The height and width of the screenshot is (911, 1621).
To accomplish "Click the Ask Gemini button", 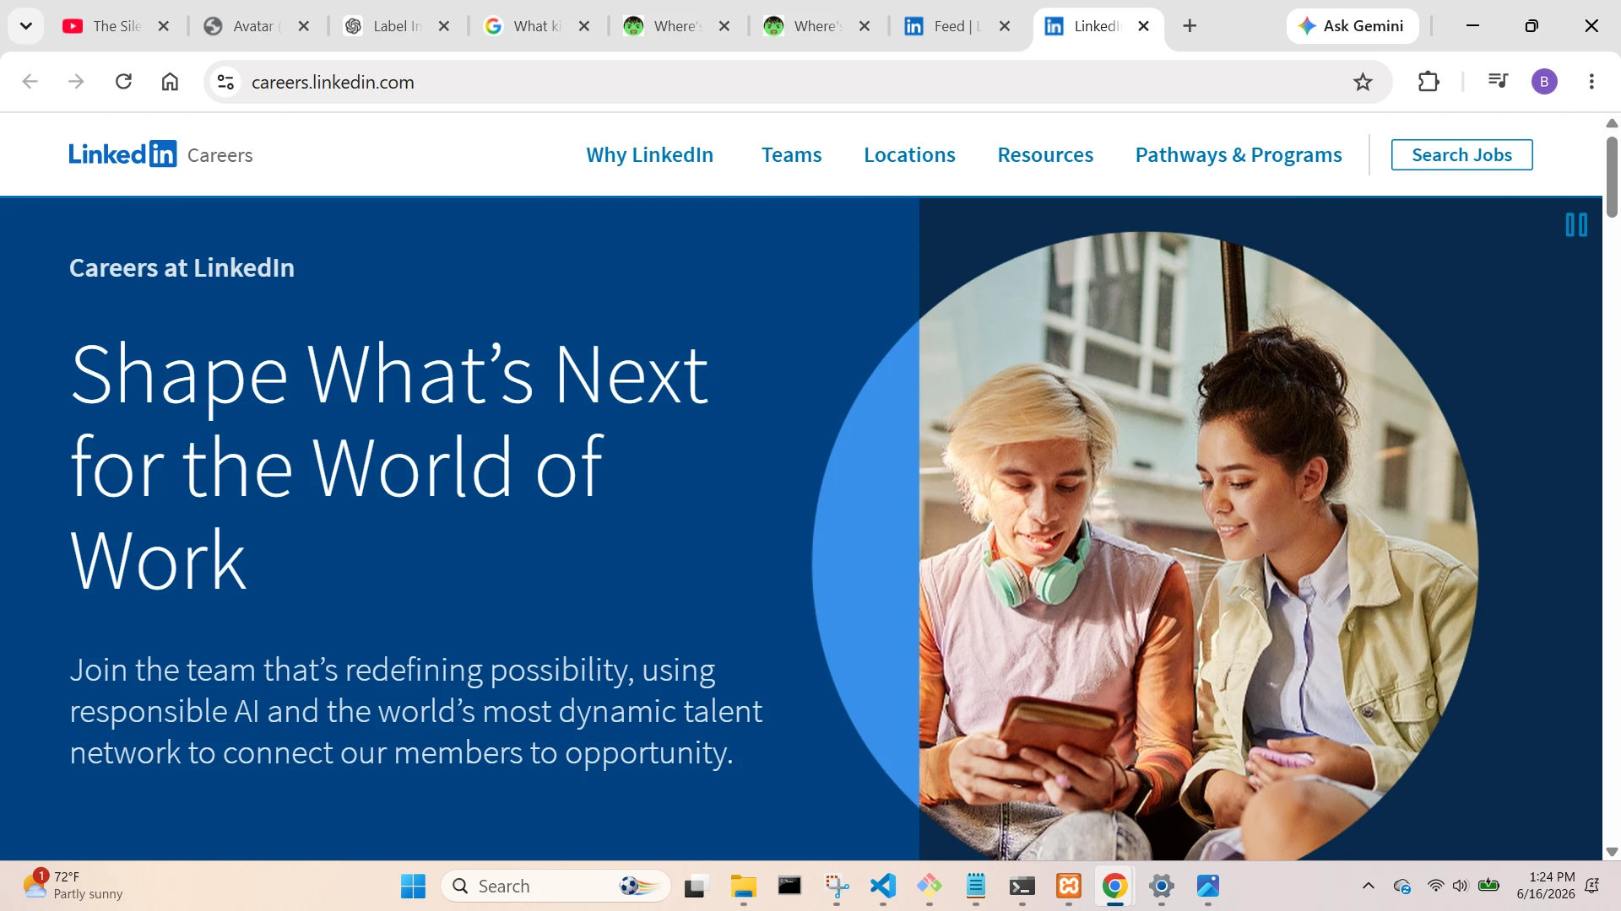I will tap(1352, 26).
